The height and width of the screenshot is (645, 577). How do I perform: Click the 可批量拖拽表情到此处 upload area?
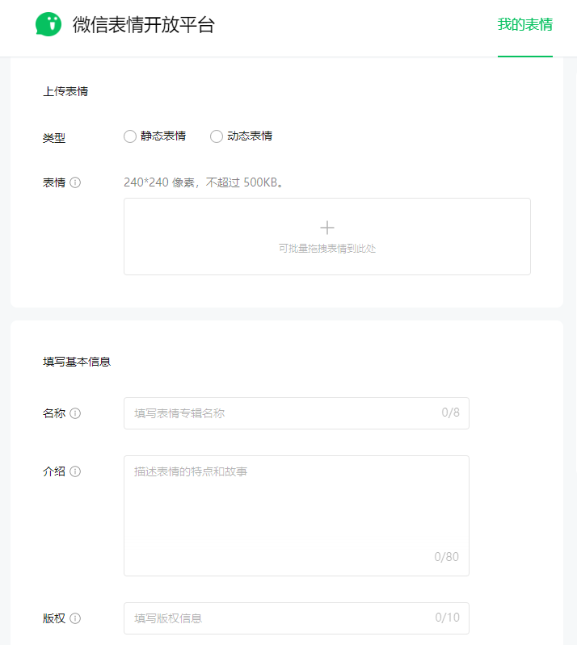pos(327,237)
